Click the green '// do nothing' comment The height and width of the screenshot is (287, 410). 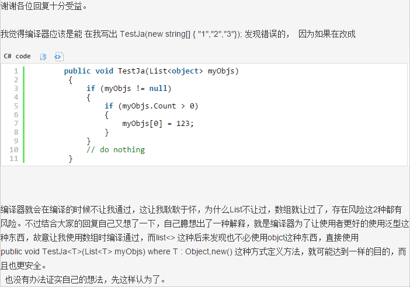tap(115, 150)
